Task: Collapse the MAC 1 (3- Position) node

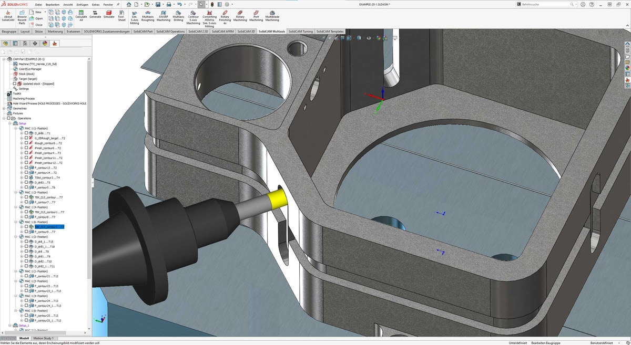Action: (15, 192)
